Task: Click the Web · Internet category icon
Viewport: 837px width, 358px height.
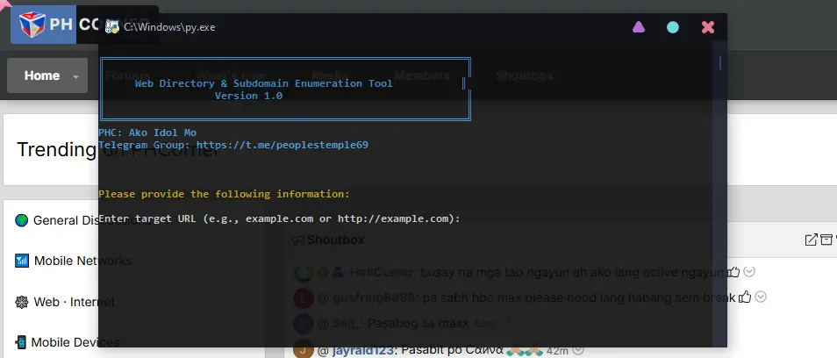Action: [x=21, y=302]
